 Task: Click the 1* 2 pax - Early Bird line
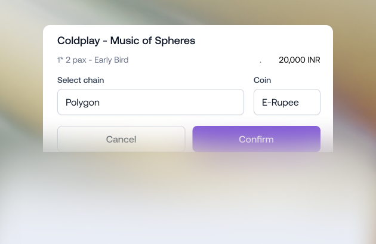pos(93,60)
